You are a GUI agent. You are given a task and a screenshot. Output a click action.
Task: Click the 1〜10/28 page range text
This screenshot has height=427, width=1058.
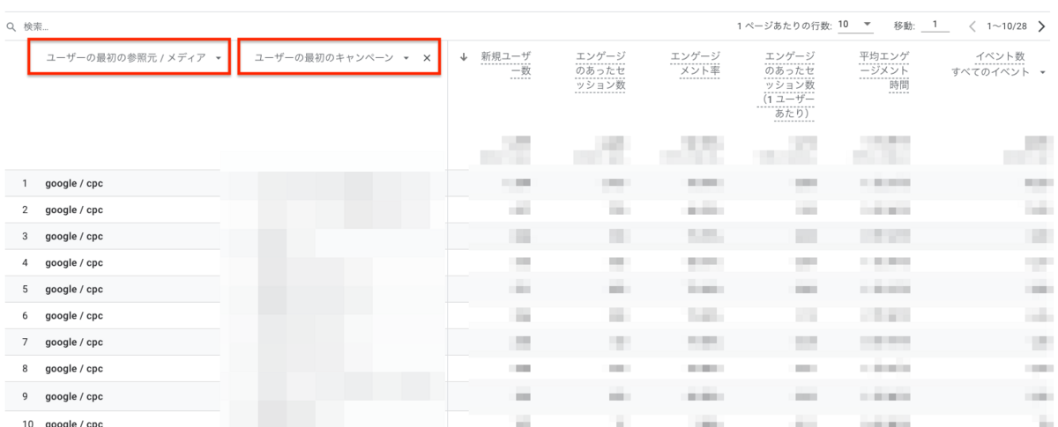point(1007,26)
